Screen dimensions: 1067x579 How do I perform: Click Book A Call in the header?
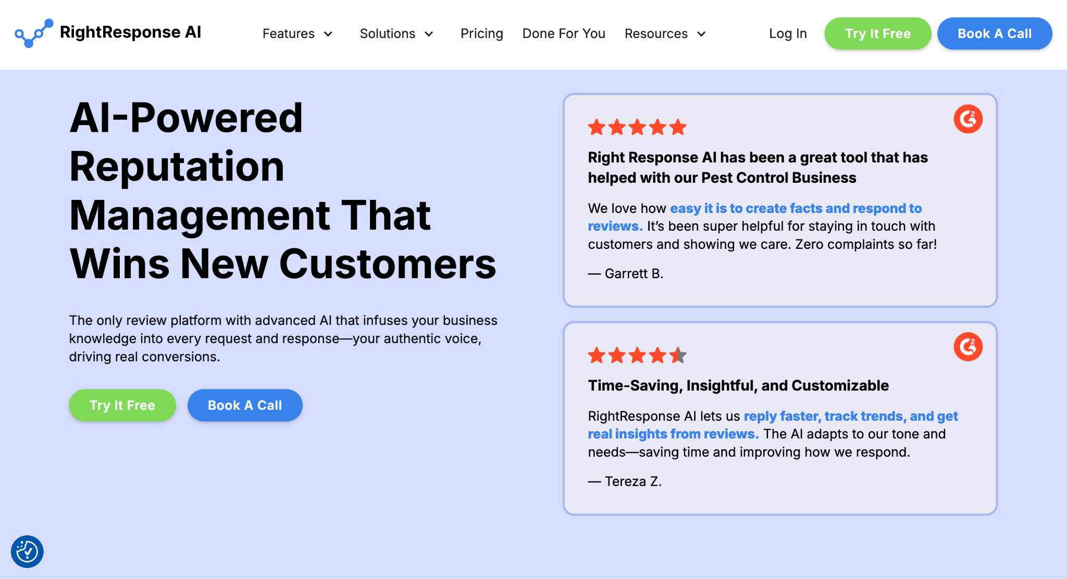[995, 33]
